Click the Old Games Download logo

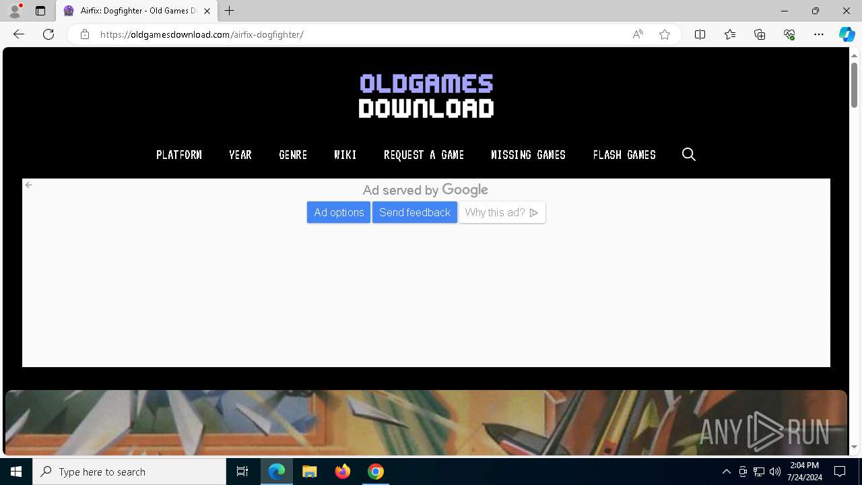(426, 96)
